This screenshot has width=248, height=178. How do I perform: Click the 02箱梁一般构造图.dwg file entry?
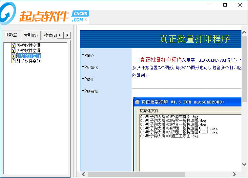pyautogui.click(x=173, y=120)
